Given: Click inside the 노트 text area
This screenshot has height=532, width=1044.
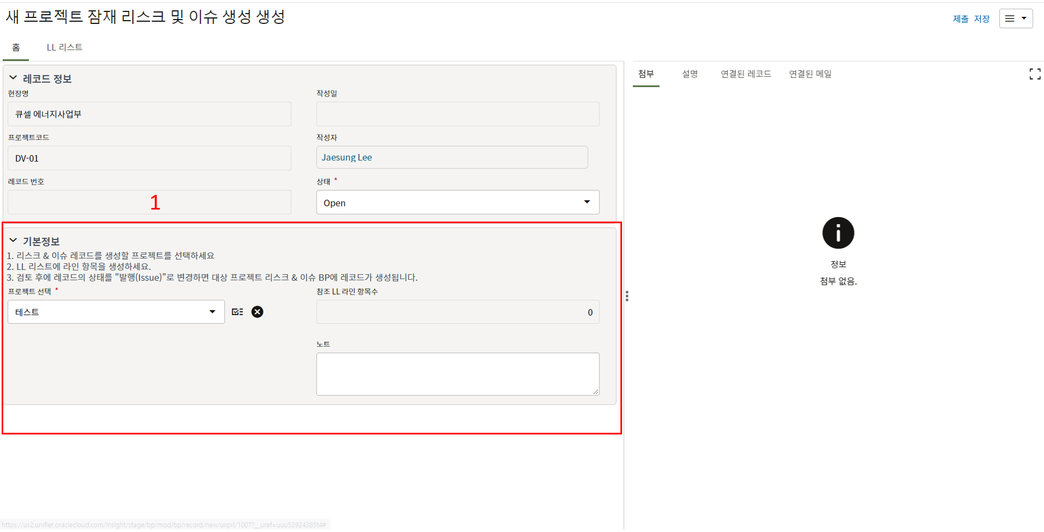Looking at the screenshot, I should pyautogui.click(x=457, y=374).
